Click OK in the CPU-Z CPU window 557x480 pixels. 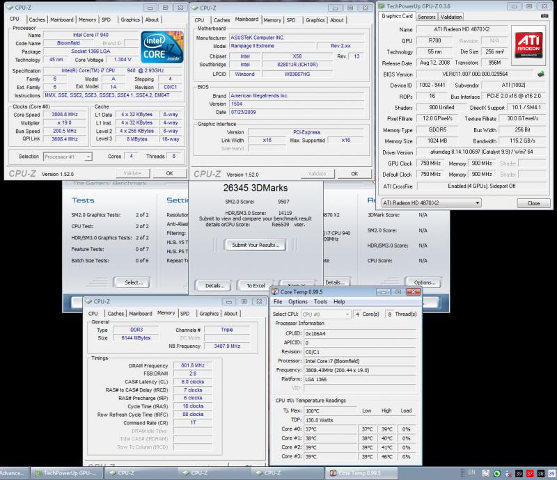coord(169,173)
